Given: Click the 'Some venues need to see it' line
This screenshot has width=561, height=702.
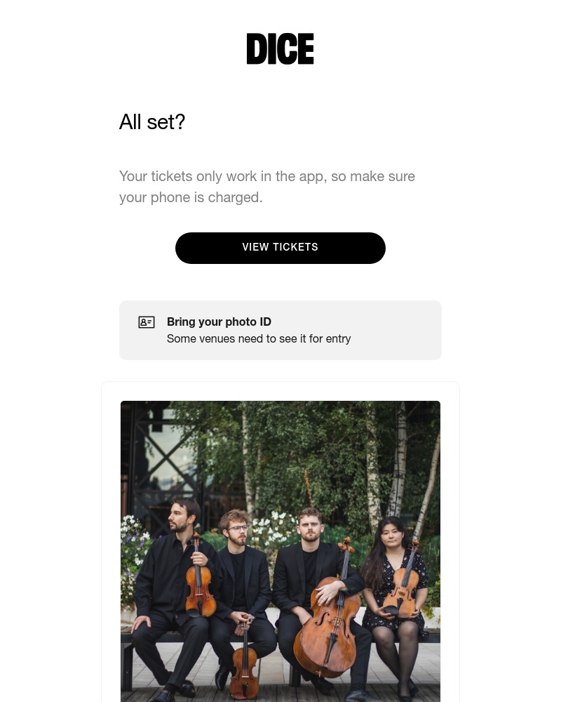Looking at the screenshot, I should click(259, 339).
